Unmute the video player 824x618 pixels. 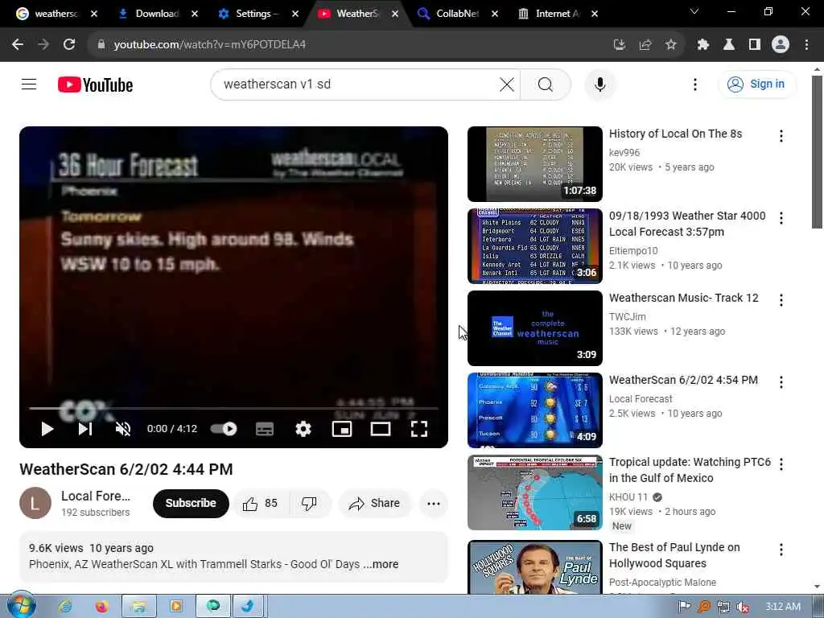[123, 429]
